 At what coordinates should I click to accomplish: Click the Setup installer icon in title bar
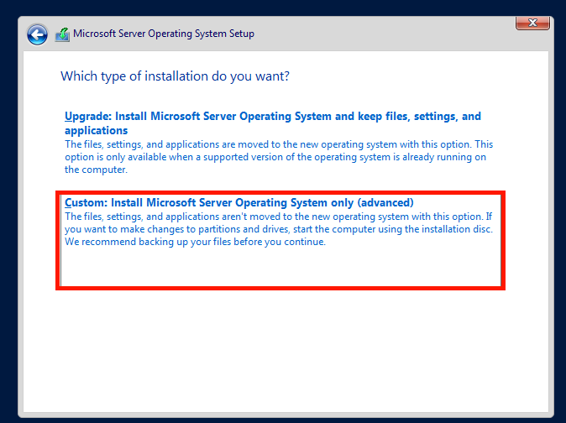(62, 34)
